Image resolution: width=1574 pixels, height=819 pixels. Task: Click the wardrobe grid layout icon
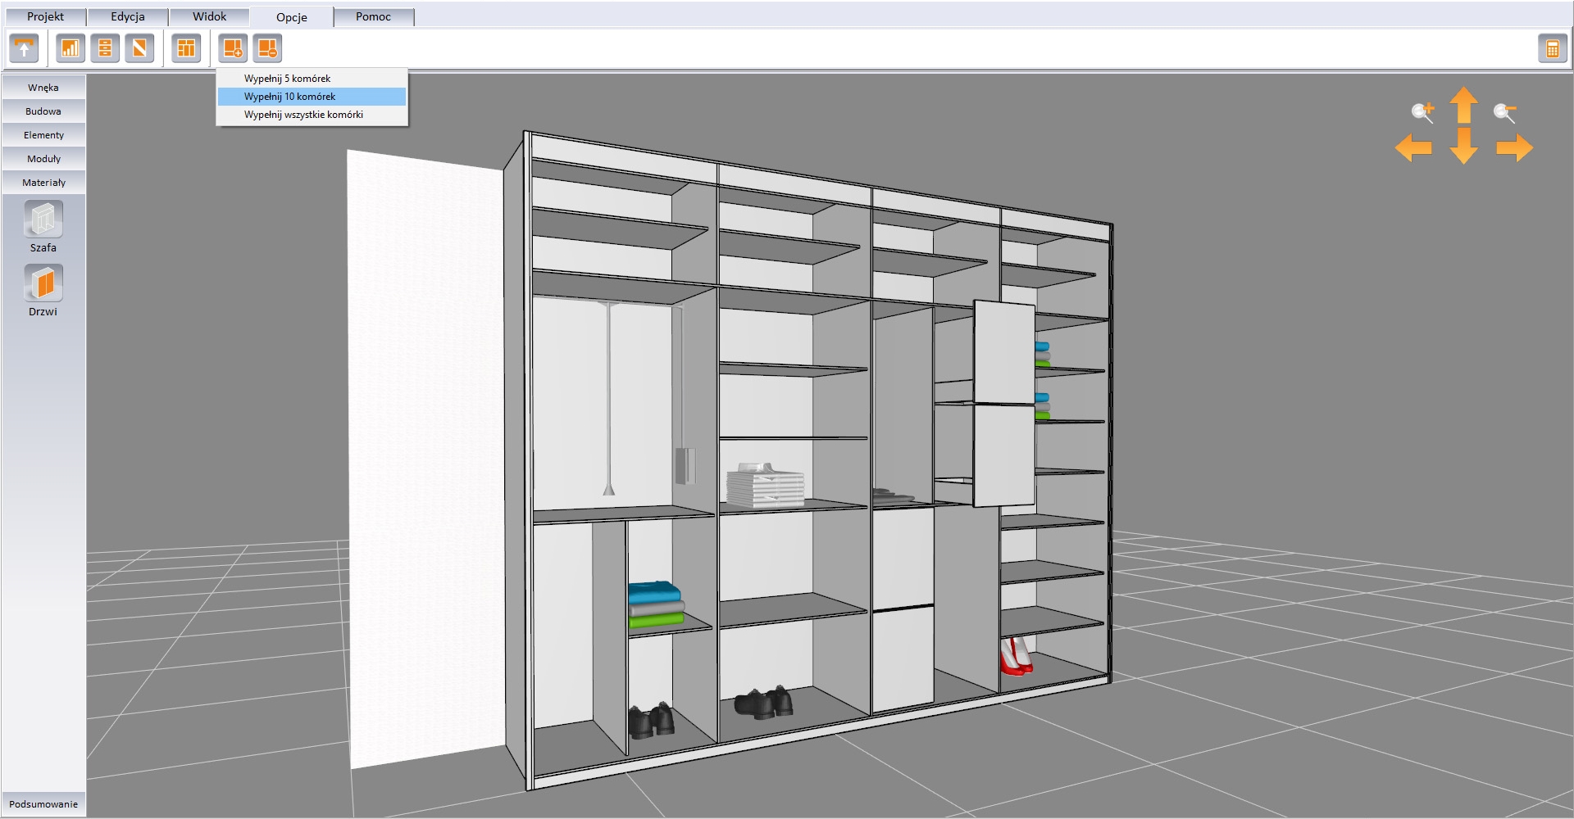(186, 49)
